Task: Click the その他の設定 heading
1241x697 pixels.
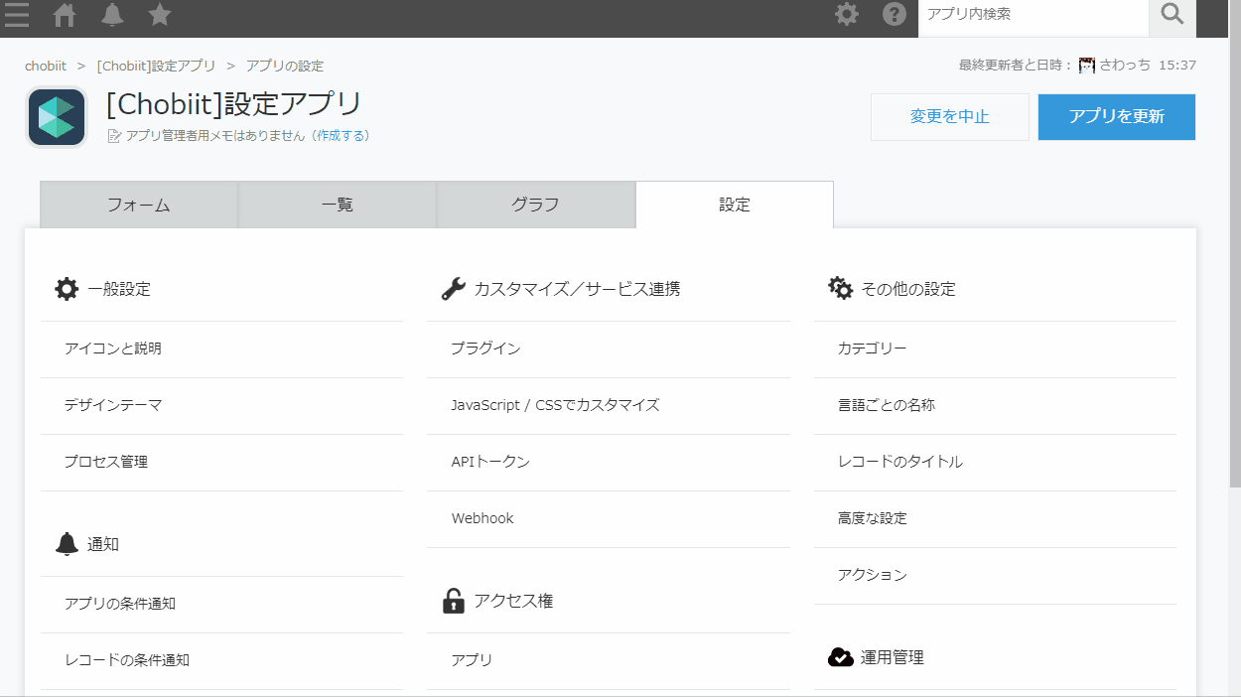Action: click(x=908, y=289)
